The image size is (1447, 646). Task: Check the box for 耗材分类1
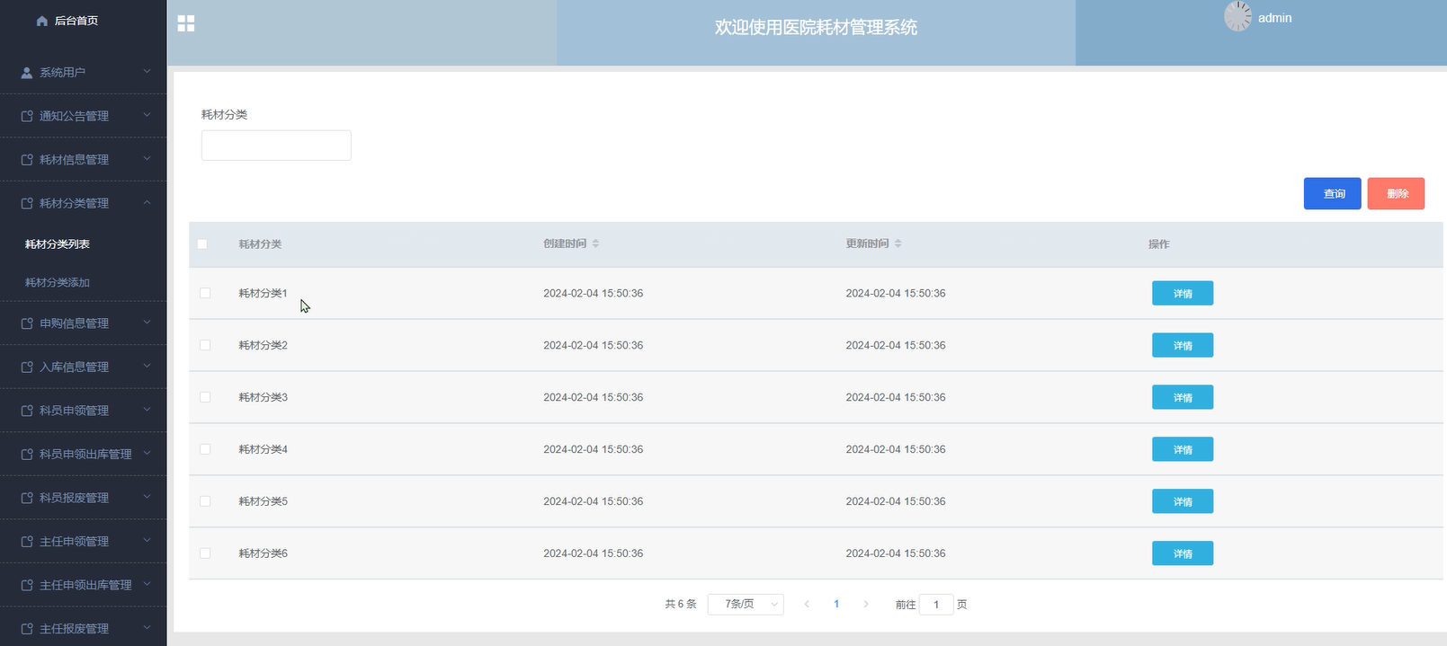click(x=205, y=293)
